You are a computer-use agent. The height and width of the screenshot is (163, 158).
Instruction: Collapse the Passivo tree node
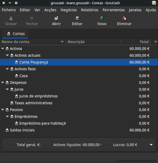[3, 110]
